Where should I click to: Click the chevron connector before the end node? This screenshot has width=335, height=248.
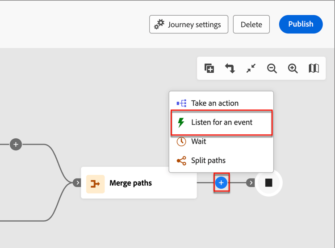(x=251, y=183)
